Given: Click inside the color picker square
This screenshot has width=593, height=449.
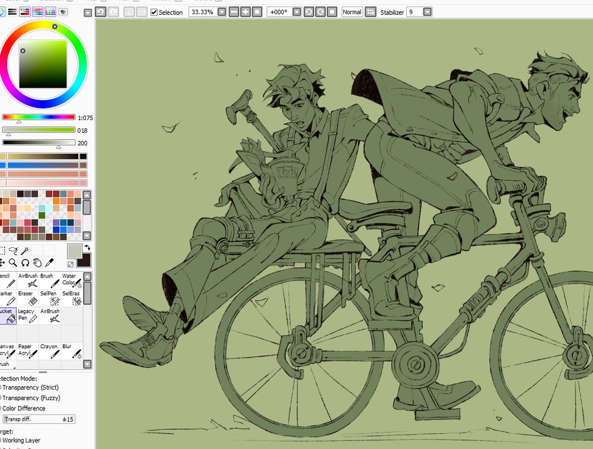Looking at the screenshot, I should (x=43, y=64).
